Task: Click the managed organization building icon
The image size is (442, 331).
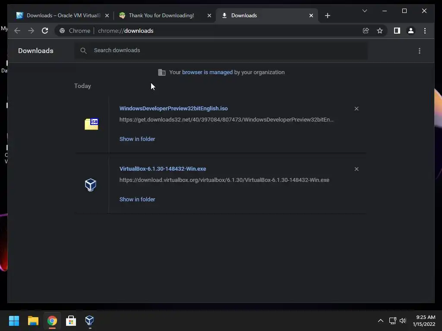Action: [x=161, y=72]
